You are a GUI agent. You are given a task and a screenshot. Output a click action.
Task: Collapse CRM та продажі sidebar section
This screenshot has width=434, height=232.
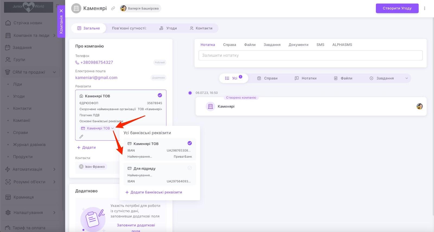pos(54,72)
